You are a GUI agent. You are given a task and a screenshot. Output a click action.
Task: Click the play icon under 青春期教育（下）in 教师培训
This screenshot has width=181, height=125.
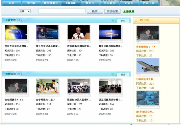pos(7,94)
